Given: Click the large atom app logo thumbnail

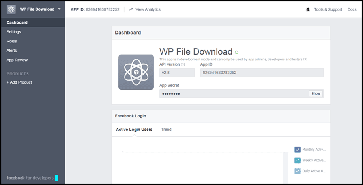Looking at the screenshot, I should coord(136,72).
